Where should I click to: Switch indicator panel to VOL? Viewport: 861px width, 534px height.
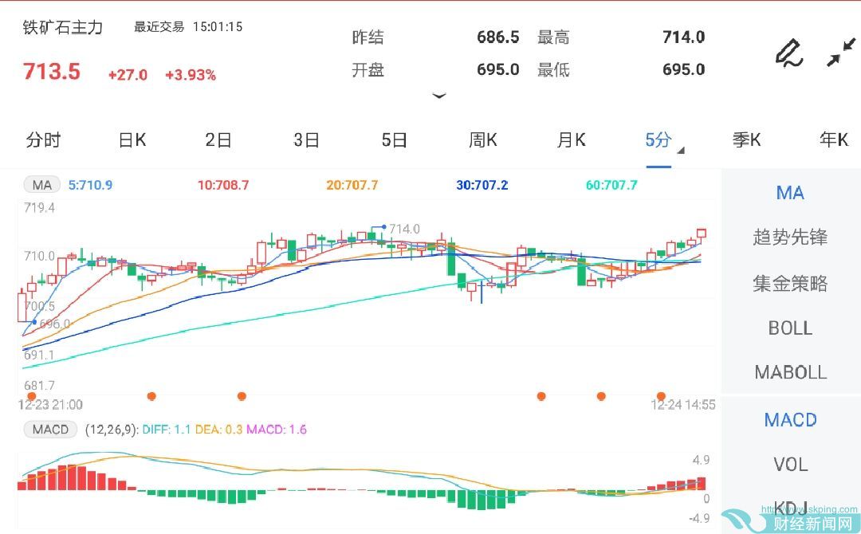tap(789, 465)
